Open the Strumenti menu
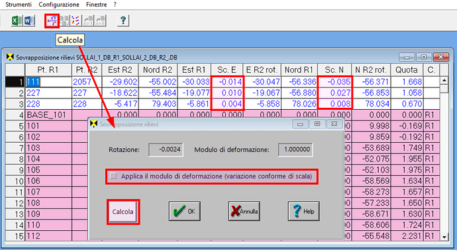Screen dimensions: 457x250 tap(19, 5)
